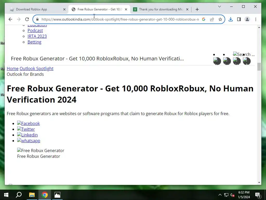Close the Download Roblox App tab
The width and height of the screenshot is (266, 200).
click(x=64, y=9)
